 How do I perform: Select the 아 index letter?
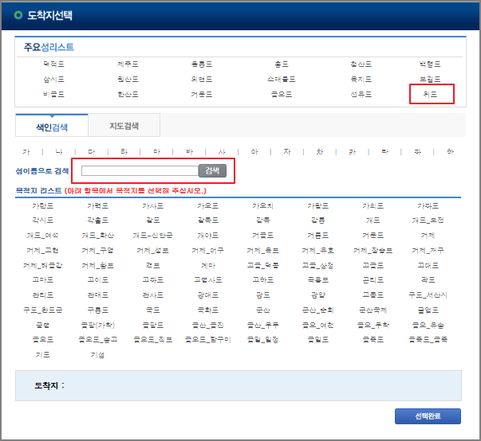pyautogui.click(x=254, y=152)
